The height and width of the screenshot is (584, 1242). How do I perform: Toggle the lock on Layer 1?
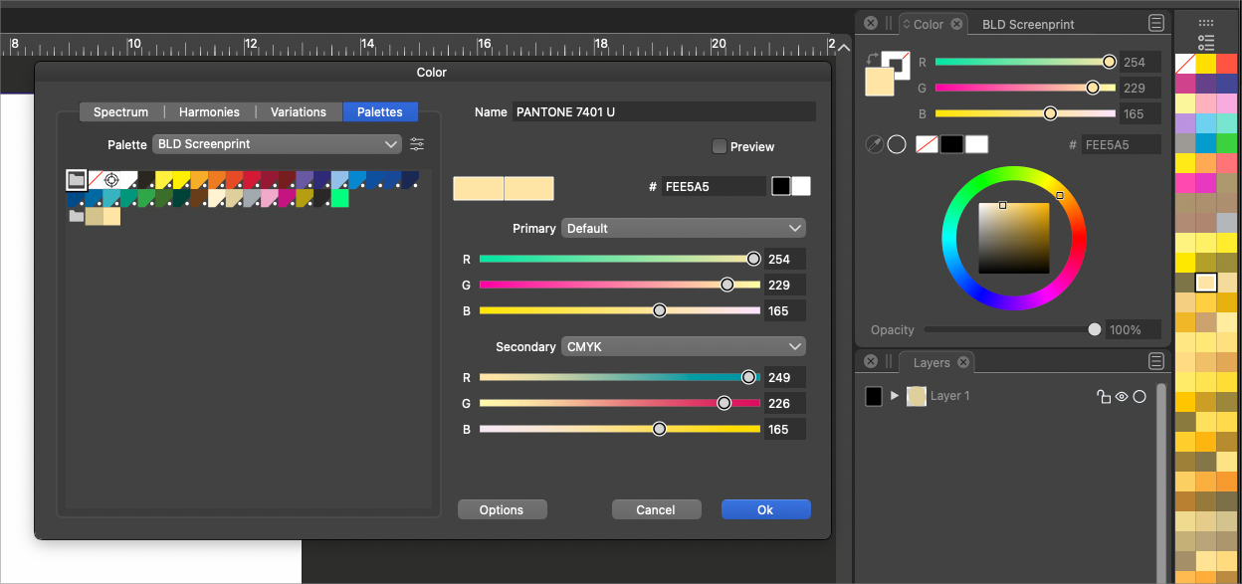(x=1103, y=396)
